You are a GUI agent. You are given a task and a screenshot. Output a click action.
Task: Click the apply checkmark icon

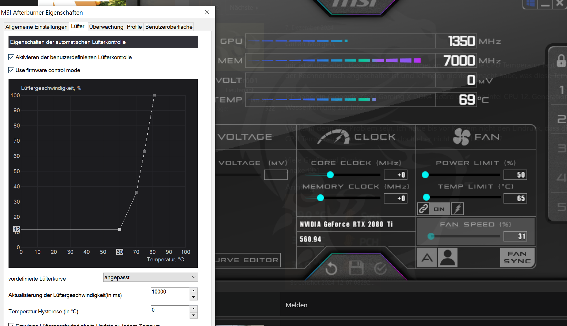380,269
